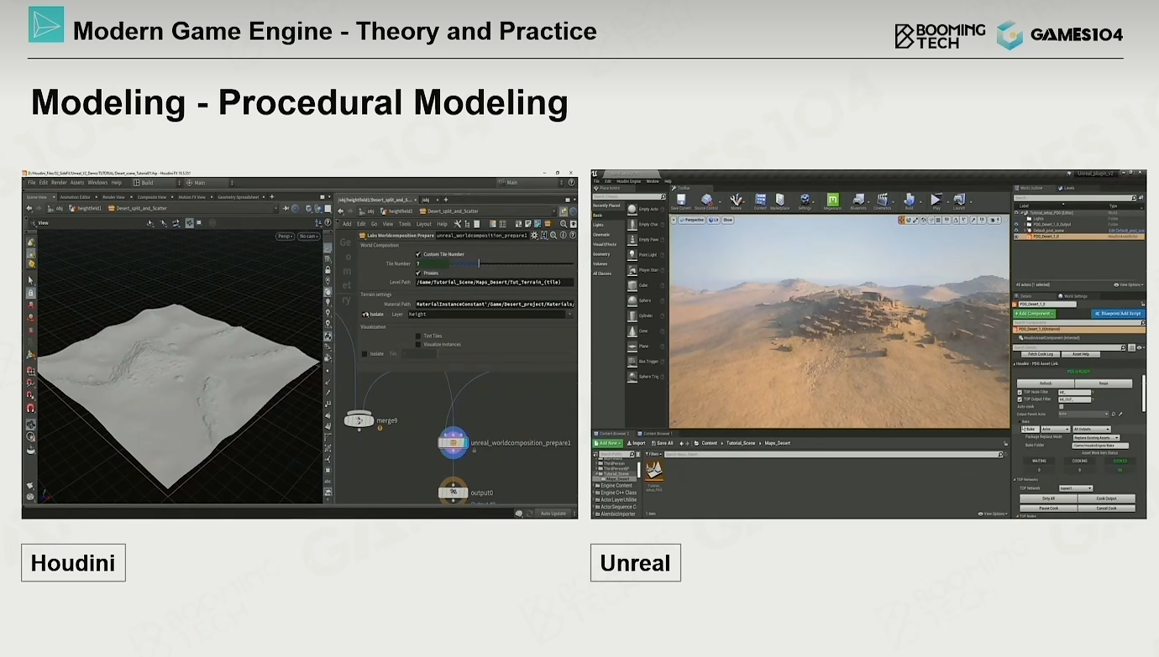
Task: Click the Cook Output button
Action: tap(1106, 498)
